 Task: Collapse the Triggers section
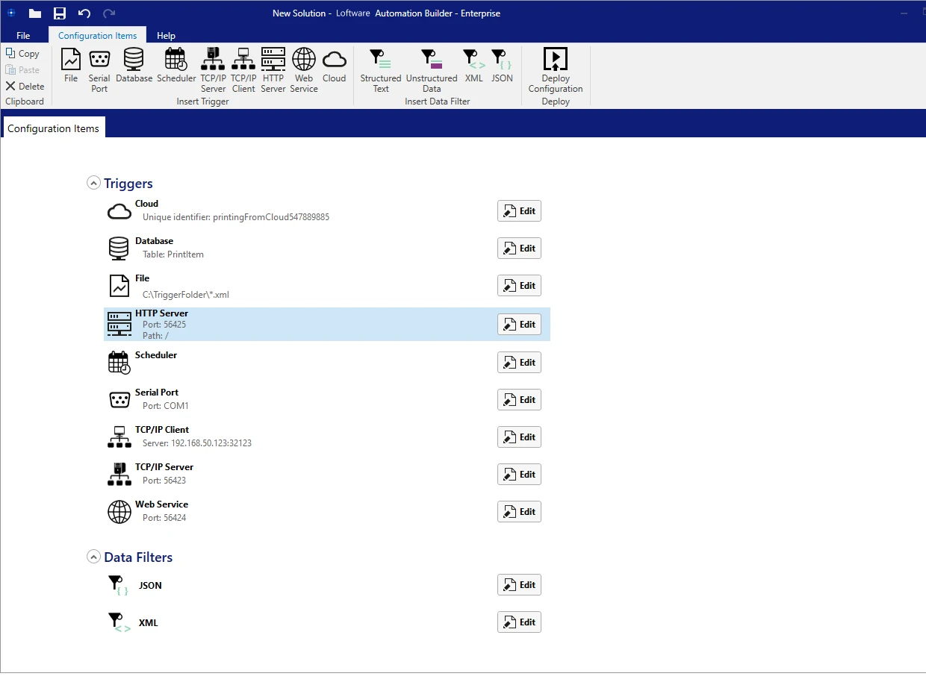93,183
